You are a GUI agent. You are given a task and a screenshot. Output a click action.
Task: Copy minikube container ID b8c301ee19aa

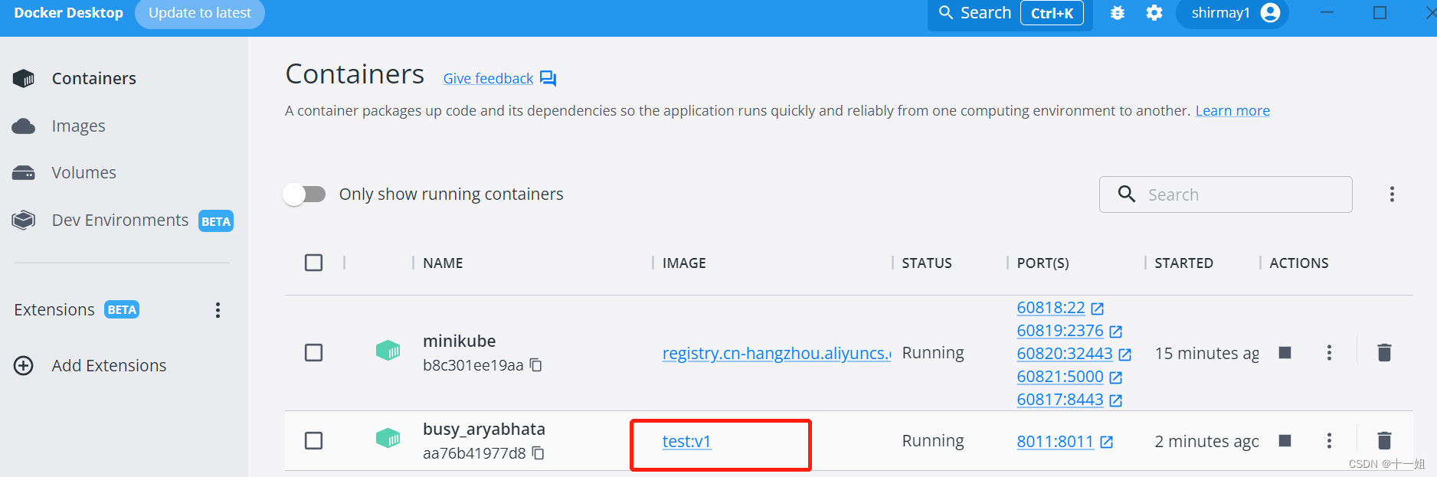click(x=536, y=365)
